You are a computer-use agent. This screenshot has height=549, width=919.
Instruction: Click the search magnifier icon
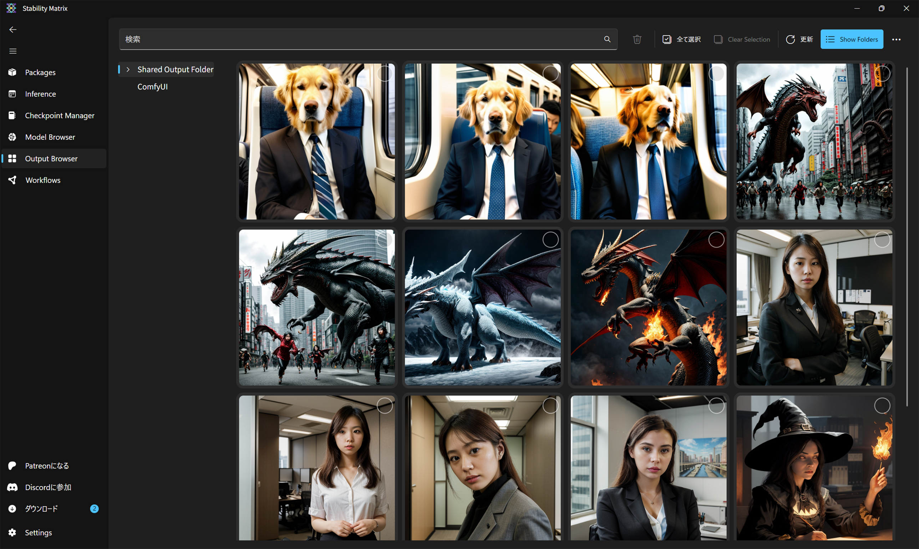click(x=607, y=39)
